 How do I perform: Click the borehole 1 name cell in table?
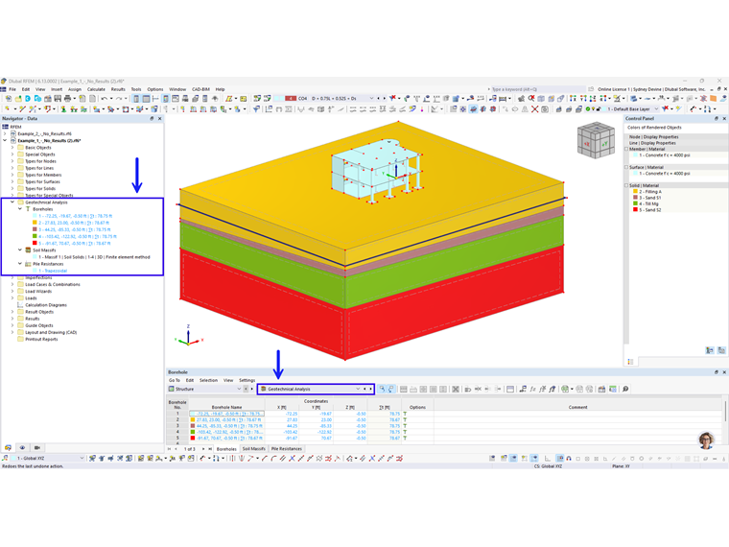pyautogui.click(x=226, y=414)
